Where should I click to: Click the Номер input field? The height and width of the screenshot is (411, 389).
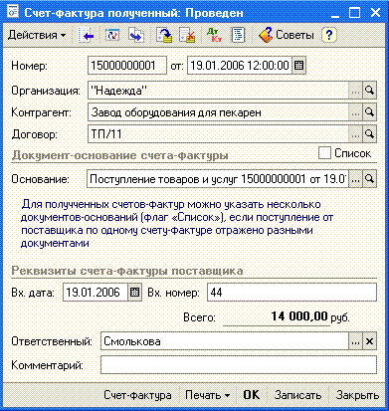click(x=127, y=66)
